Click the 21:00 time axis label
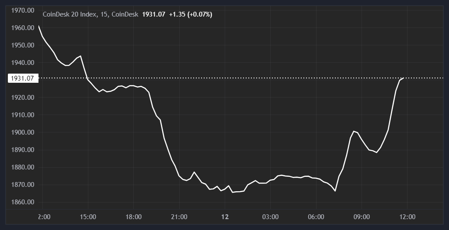This screenshot has width=449, height=230. point(179,217)
